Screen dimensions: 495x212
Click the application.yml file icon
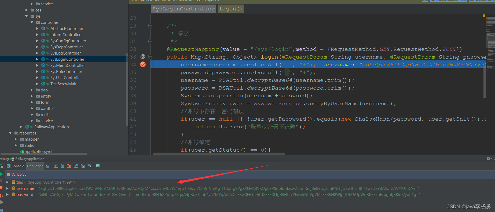click(x=22, y=152)
